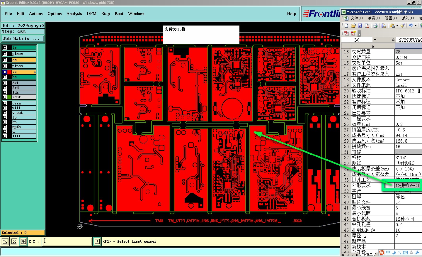Click the Paste clipboard icon in Excel
This screenshot has height=257, width=422.
click(x=392, y=26)
